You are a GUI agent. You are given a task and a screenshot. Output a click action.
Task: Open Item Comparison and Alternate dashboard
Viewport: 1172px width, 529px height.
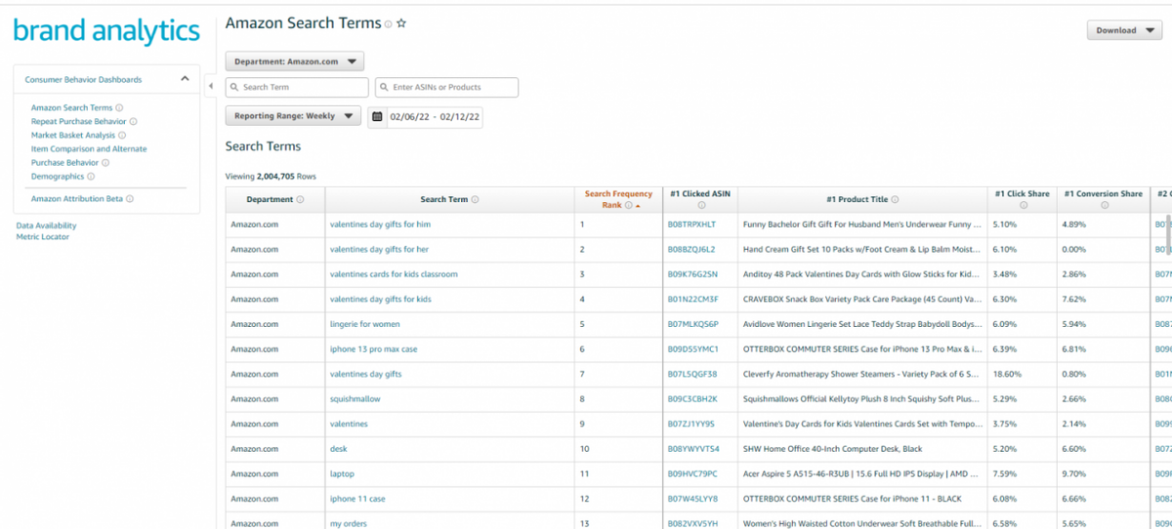pos(89,149)
